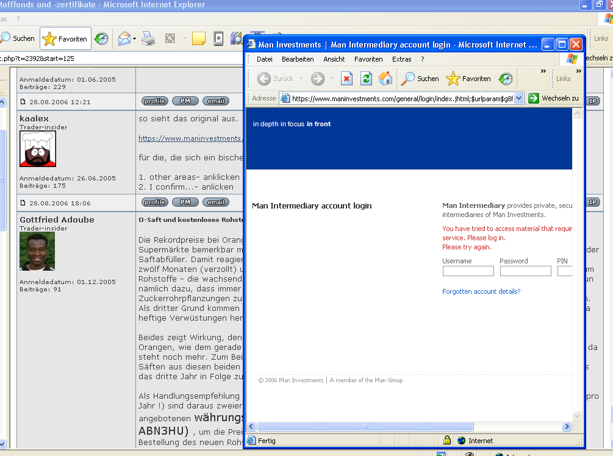The height and width of the screenshot is (456, 613).
Task: Go to the home page via house icon
Action: click(x=385, y=79)
